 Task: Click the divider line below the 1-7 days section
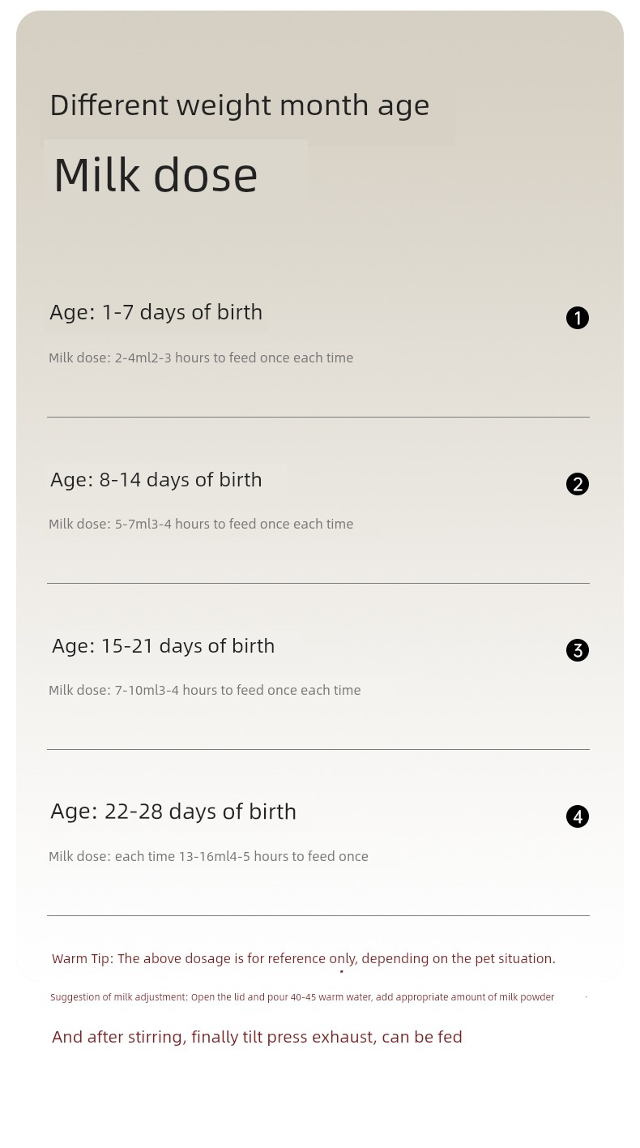click(x=318, y=418)
